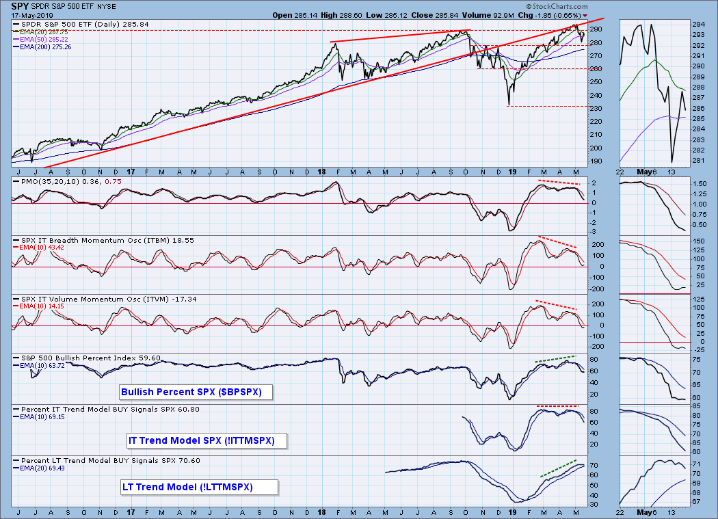Click the 'Volume 92.9M' value
718x519 pixels.
488,15
